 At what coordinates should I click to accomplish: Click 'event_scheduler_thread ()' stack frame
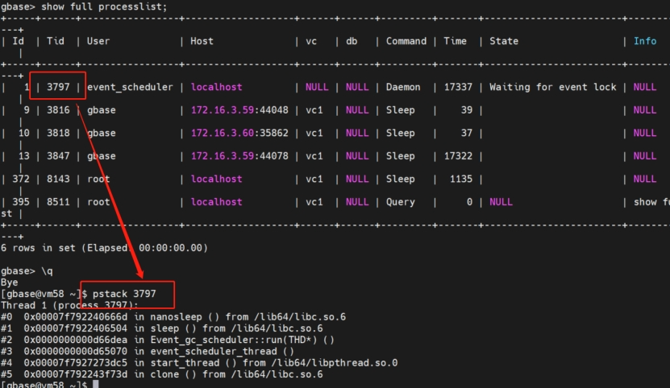[x=148, y=352]
